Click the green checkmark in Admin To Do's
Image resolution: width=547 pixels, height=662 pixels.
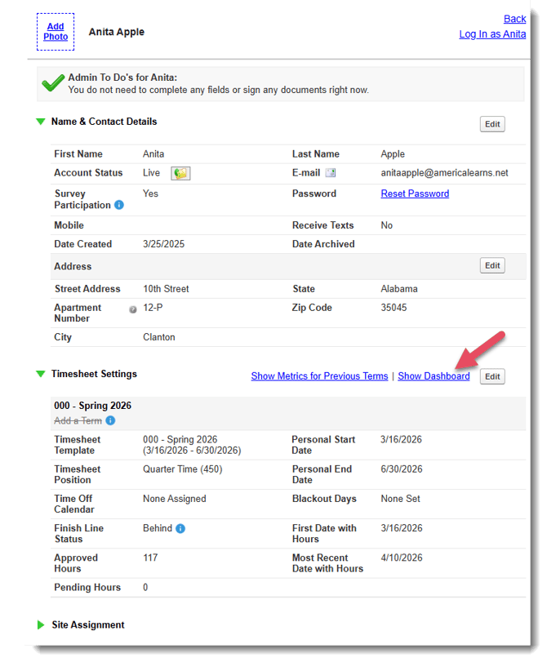53,83
